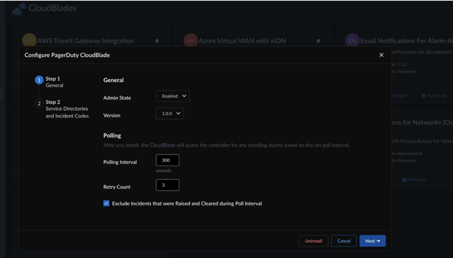This screenshot has height=258, width=453.
Task: Select the Step 1 numbered circle
Action: coord(39,80)
